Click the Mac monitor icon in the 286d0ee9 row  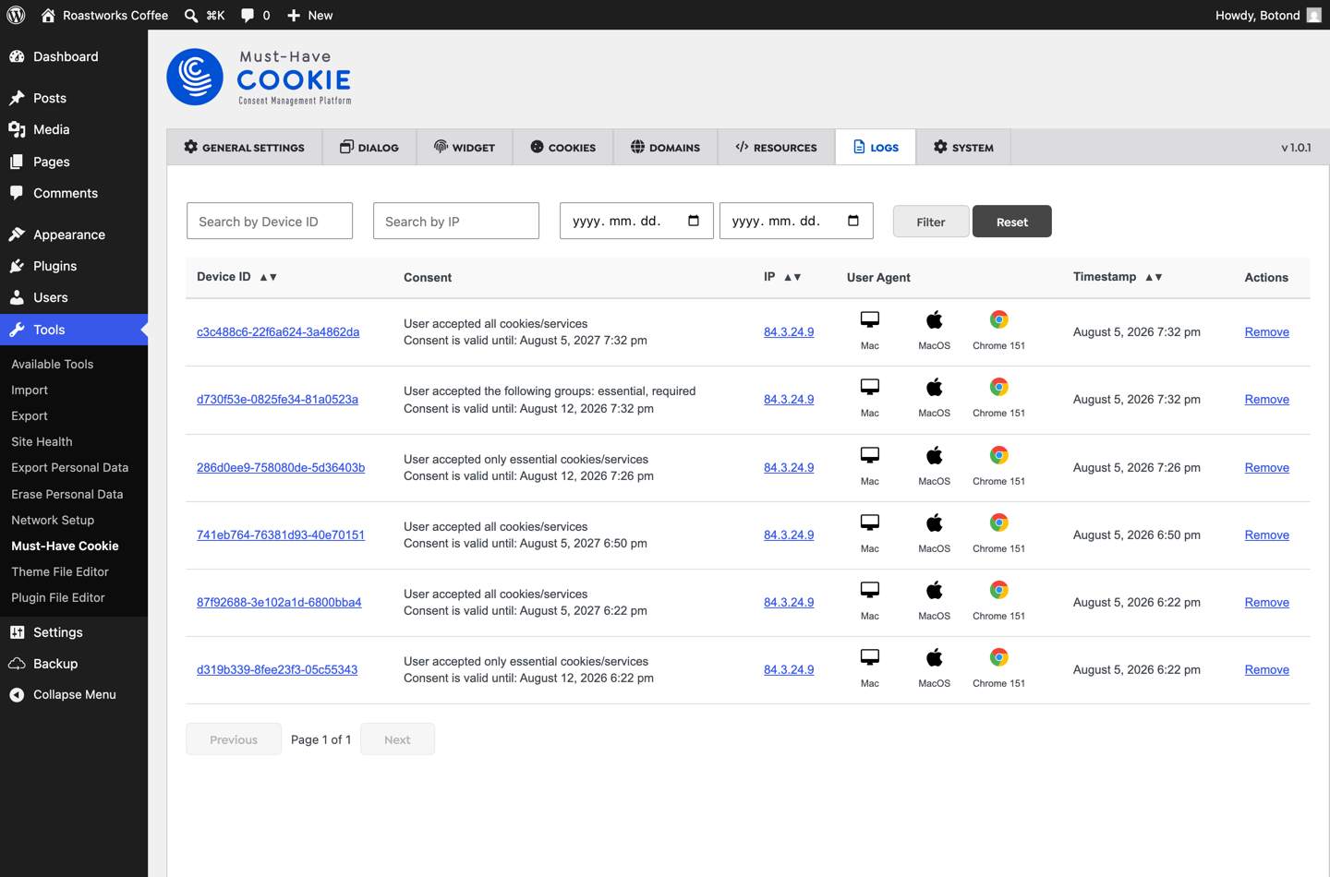(x=870, y=455)
